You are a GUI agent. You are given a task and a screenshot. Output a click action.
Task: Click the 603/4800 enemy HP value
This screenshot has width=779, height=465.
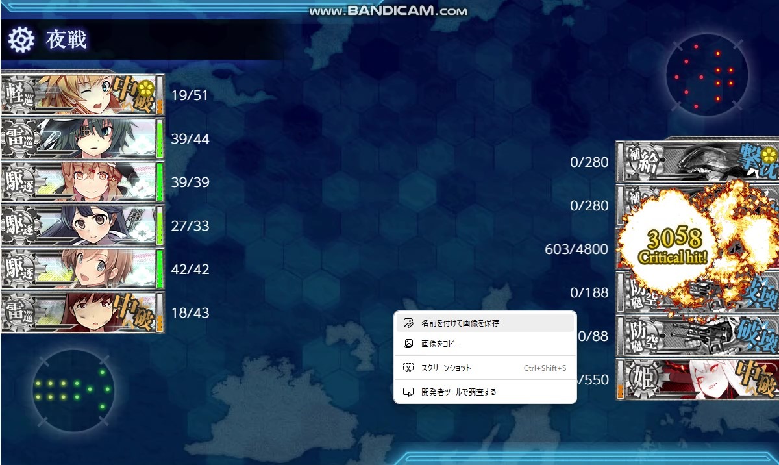[577, 249]
